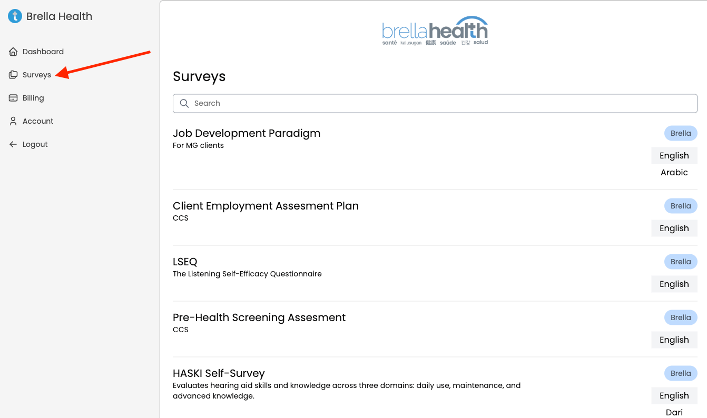Click the Surveys stacked pages icon
Screen dimensions: 707x418
[x=13, y=75]
